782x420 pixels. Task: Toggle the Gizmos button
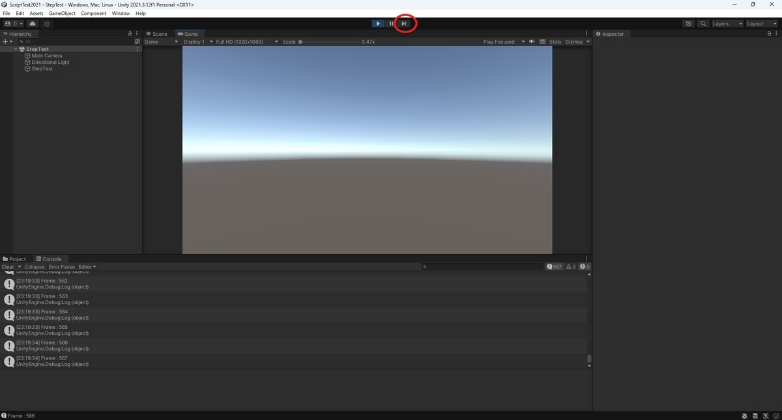coord(573,42)
